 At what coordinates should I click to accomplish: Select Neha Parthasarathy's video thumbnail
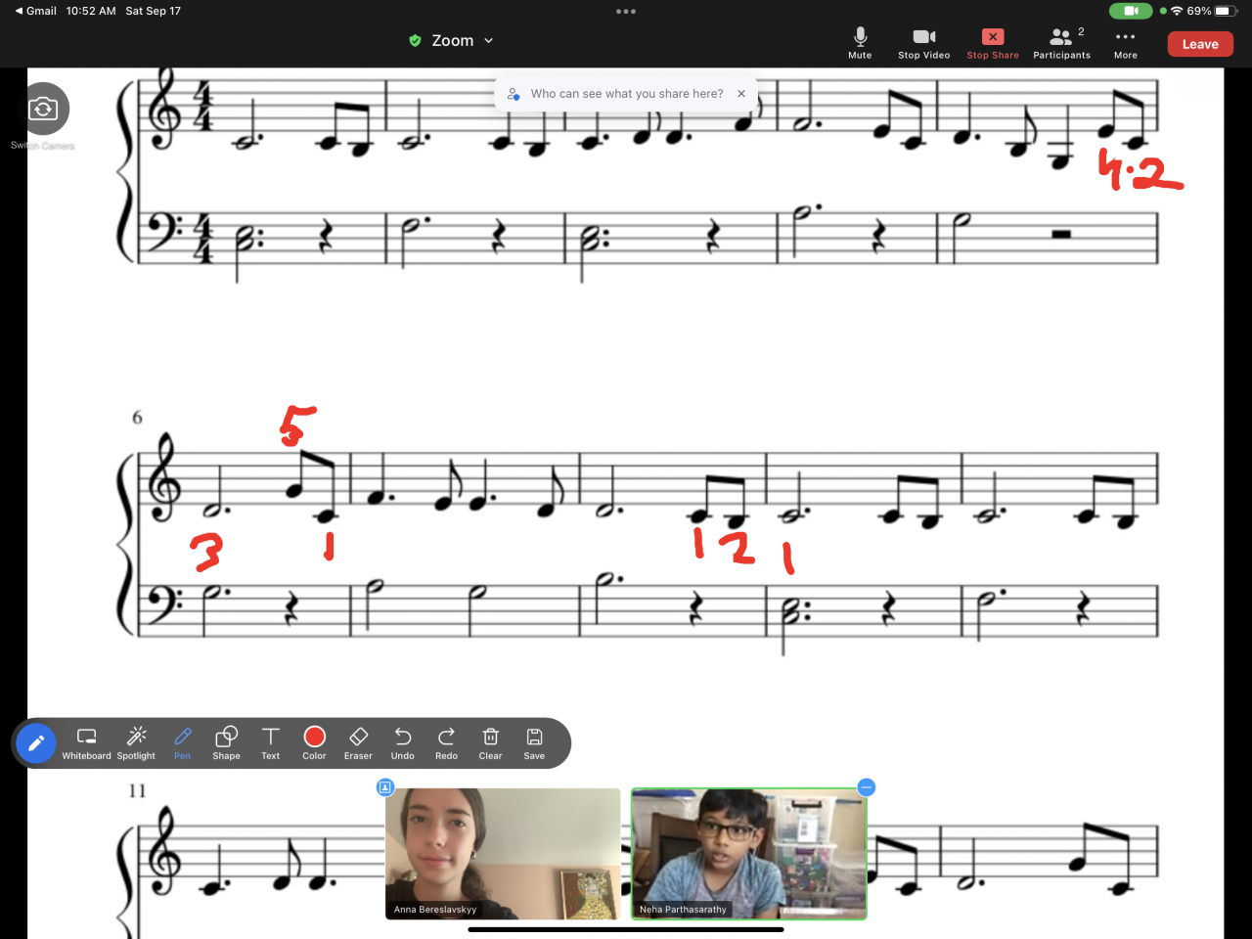click(x=749, y=854)
